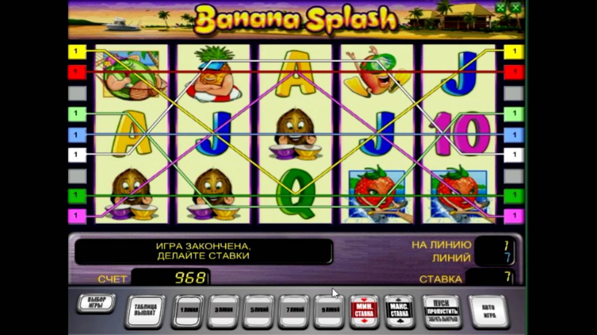Click the yellow line indicator on the left
The image size is (597, 335).
77,52
